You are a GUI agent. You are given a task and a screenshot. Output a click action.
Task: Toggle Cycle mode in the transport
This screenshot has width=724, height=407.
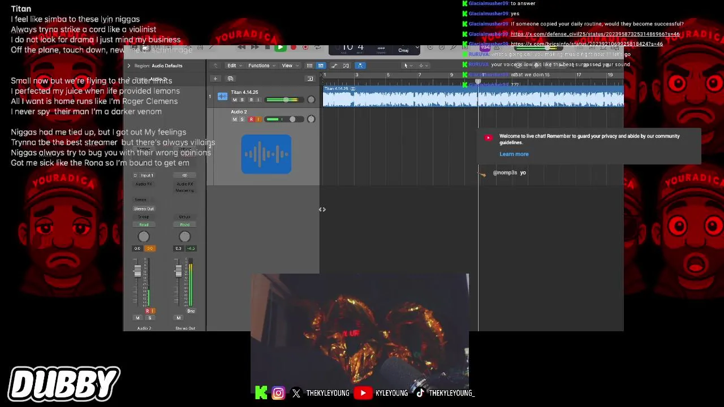pyautogui.click(x=318, y=47)
